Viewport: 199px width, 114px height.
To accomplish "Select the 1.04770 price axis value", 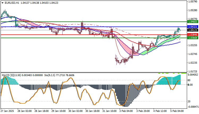I will click(193, 19).
